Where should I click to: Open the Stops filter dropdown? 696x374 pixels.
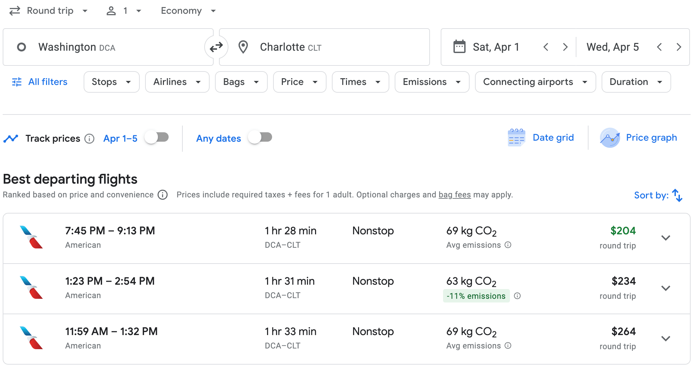112,82
